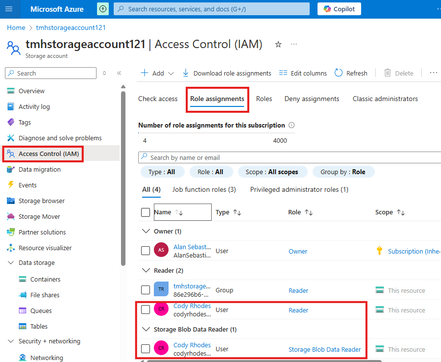The width and height of the screenshot is (441, 362).
Task: Click Download role assignments
Action: click(x=227, y=73)
